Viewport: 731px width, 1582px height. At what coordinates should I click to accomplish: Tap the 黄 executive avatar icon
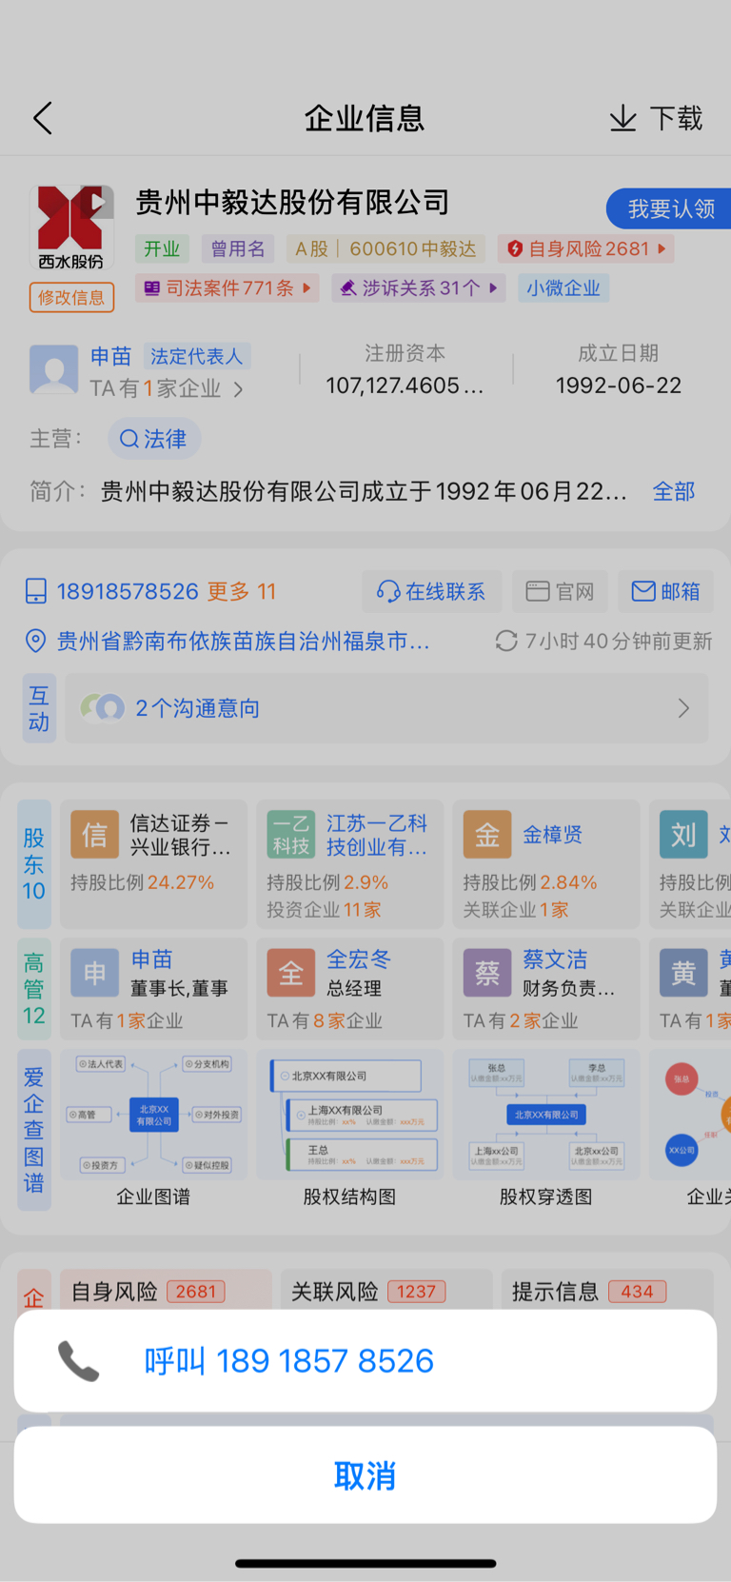click(683, 973)
